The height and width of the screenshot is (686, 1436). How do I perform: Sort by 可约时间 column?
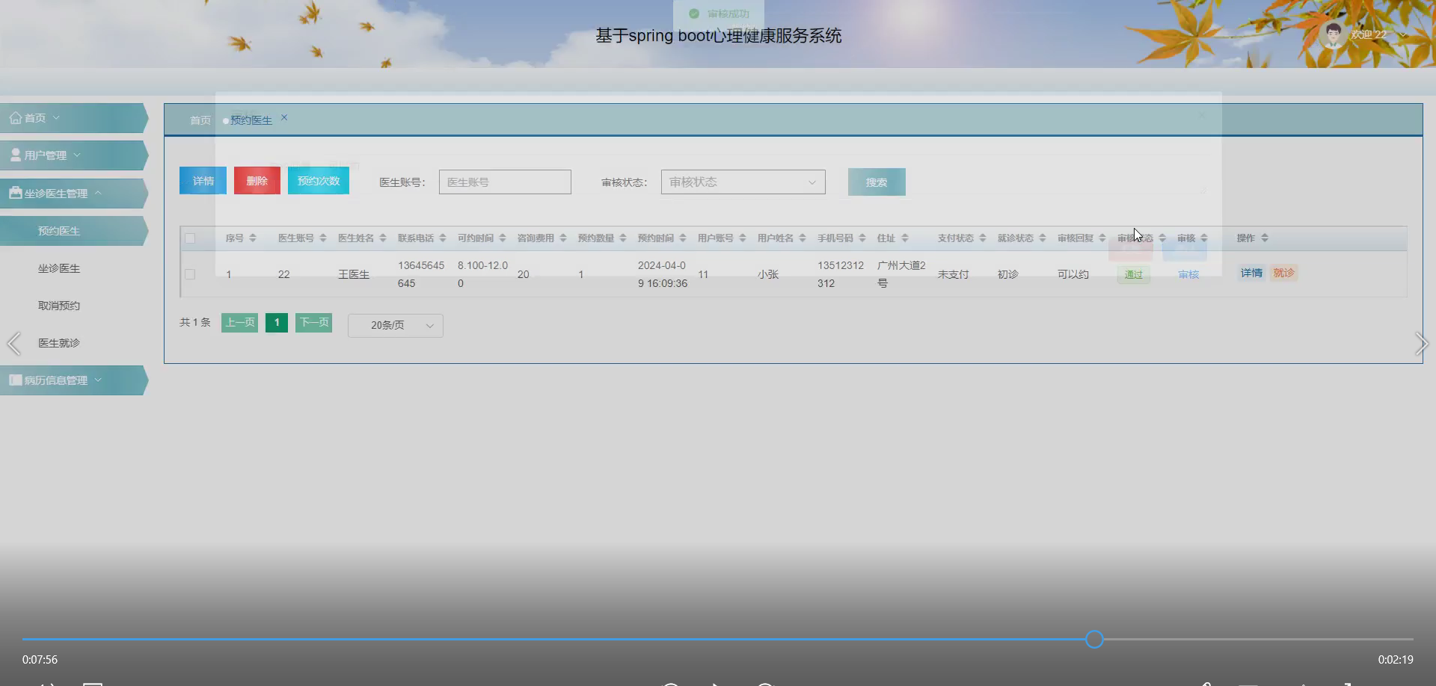pos(503,238)
